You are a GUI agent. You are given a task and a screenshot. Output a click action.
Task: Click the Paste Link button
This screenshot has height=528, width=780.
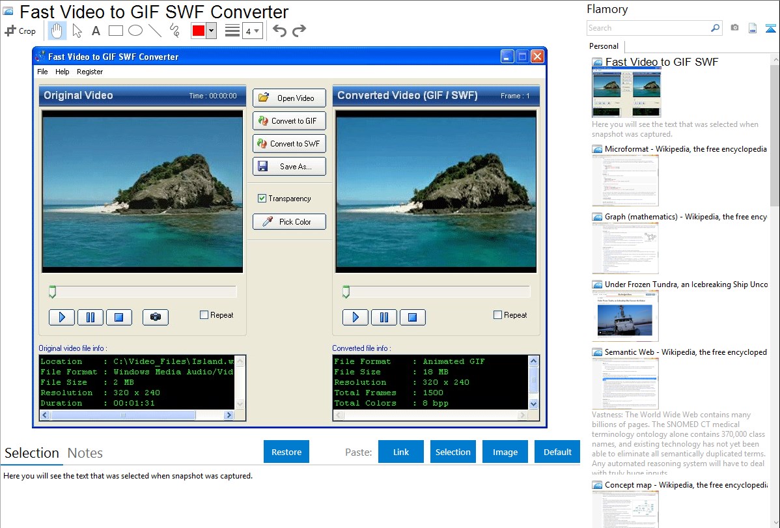click(x=401, y=452)
